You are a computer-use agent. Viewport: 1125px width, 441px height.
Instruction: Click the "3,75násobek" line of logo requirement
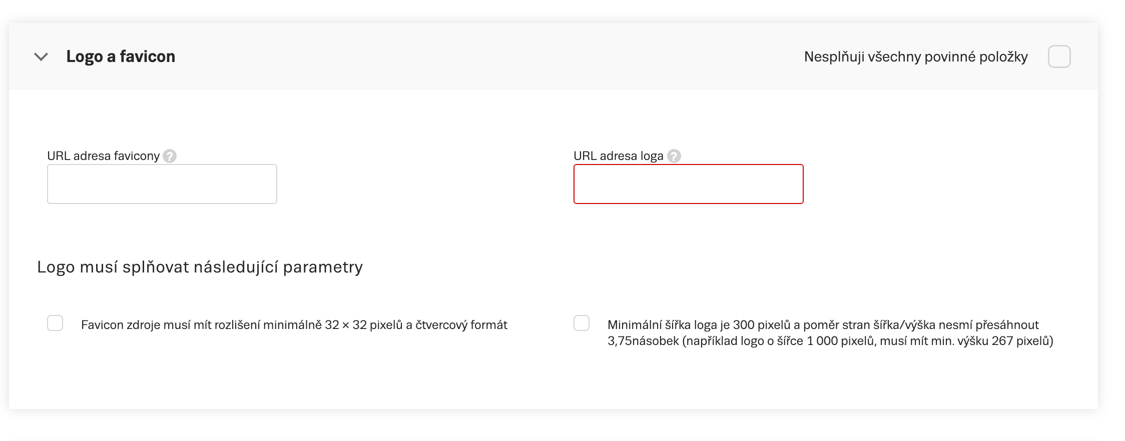click(830, 341)
